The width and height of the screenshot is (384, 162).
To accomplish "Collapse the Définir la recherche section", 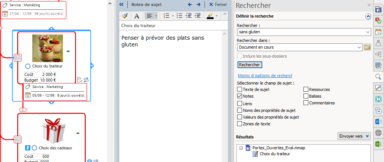I will (368, 16).
